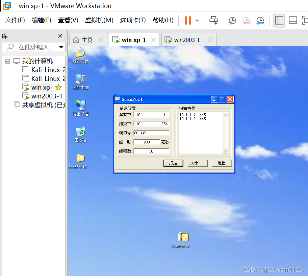Click the 退出 exit button
The width and height of the screenshot is (308, 276).
click(222, 163)
